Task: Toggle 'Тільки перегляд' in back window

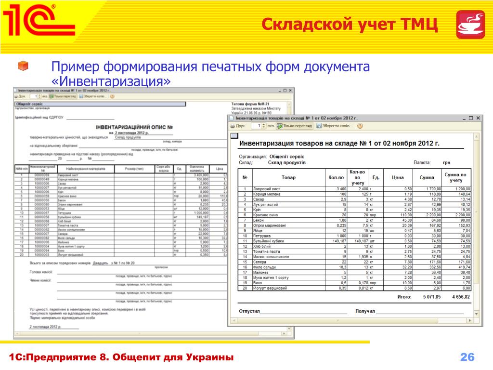Action: pyautogui.click(x=63, y=96)
